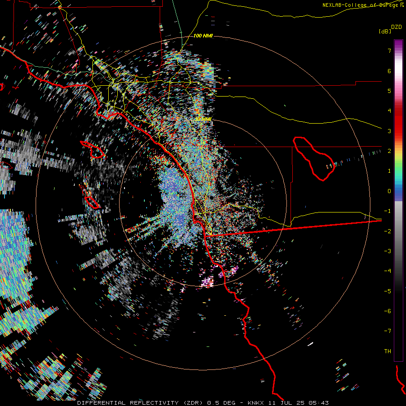Image resolution: width=406 pixels, height=406 pixels.
Task: Select the 6 value on the dB scale
Action: click(389, 71)
